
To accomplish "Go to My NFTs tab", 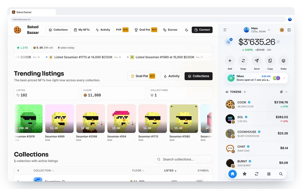I will point(82,30).
